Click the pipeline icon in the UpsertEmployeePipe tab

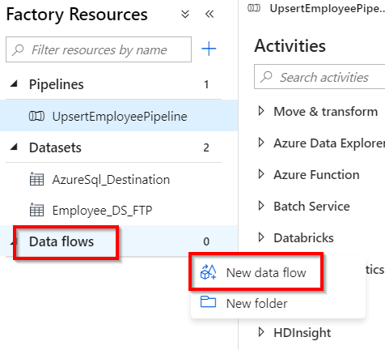254,8
